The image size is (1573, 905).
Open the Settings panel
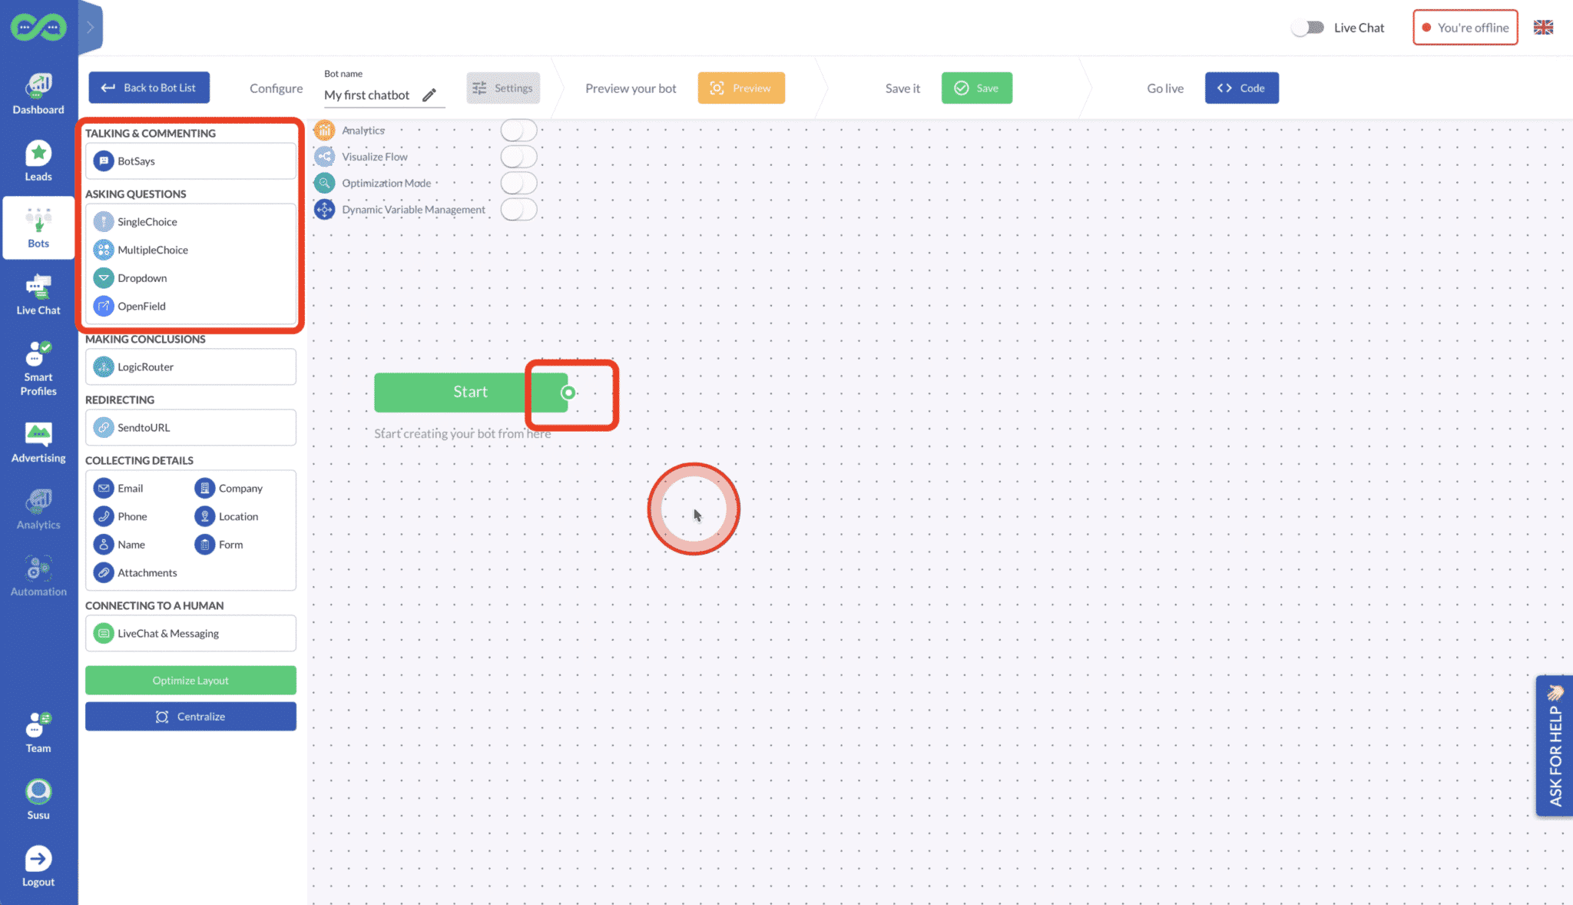click(502, 88)
